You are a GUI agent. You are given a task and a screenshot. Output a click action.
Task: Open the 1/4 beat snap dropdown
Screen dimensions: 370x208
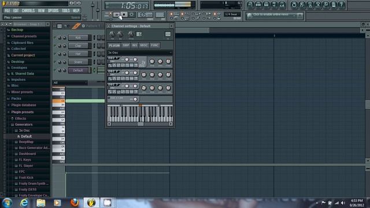(232, 14)
